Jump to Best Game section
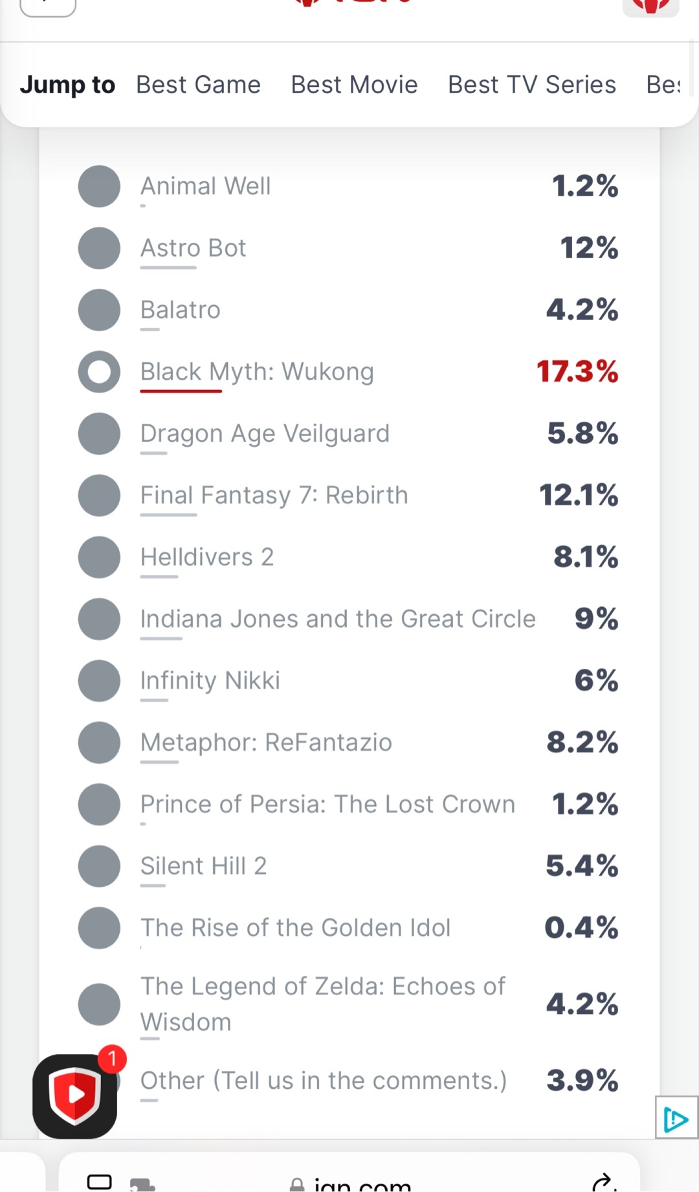Image resolution: width=699 pixels, height=1192 pixels. (x=198, y=85)
